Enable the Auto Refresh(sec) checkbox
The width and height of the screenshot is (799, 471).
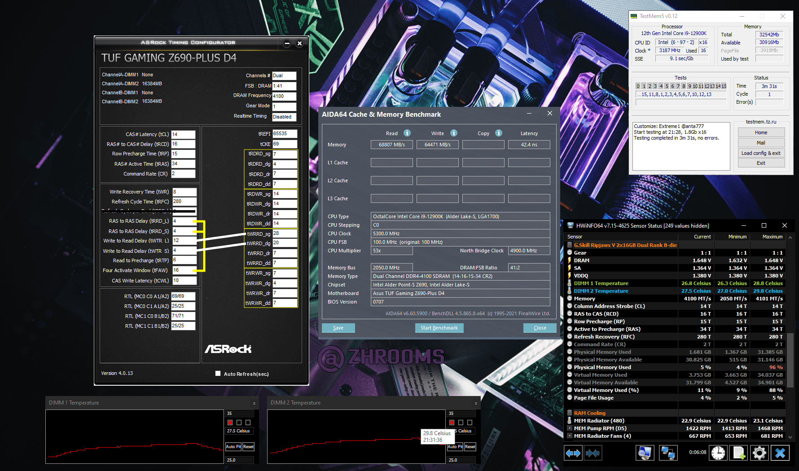pos(218,374)
